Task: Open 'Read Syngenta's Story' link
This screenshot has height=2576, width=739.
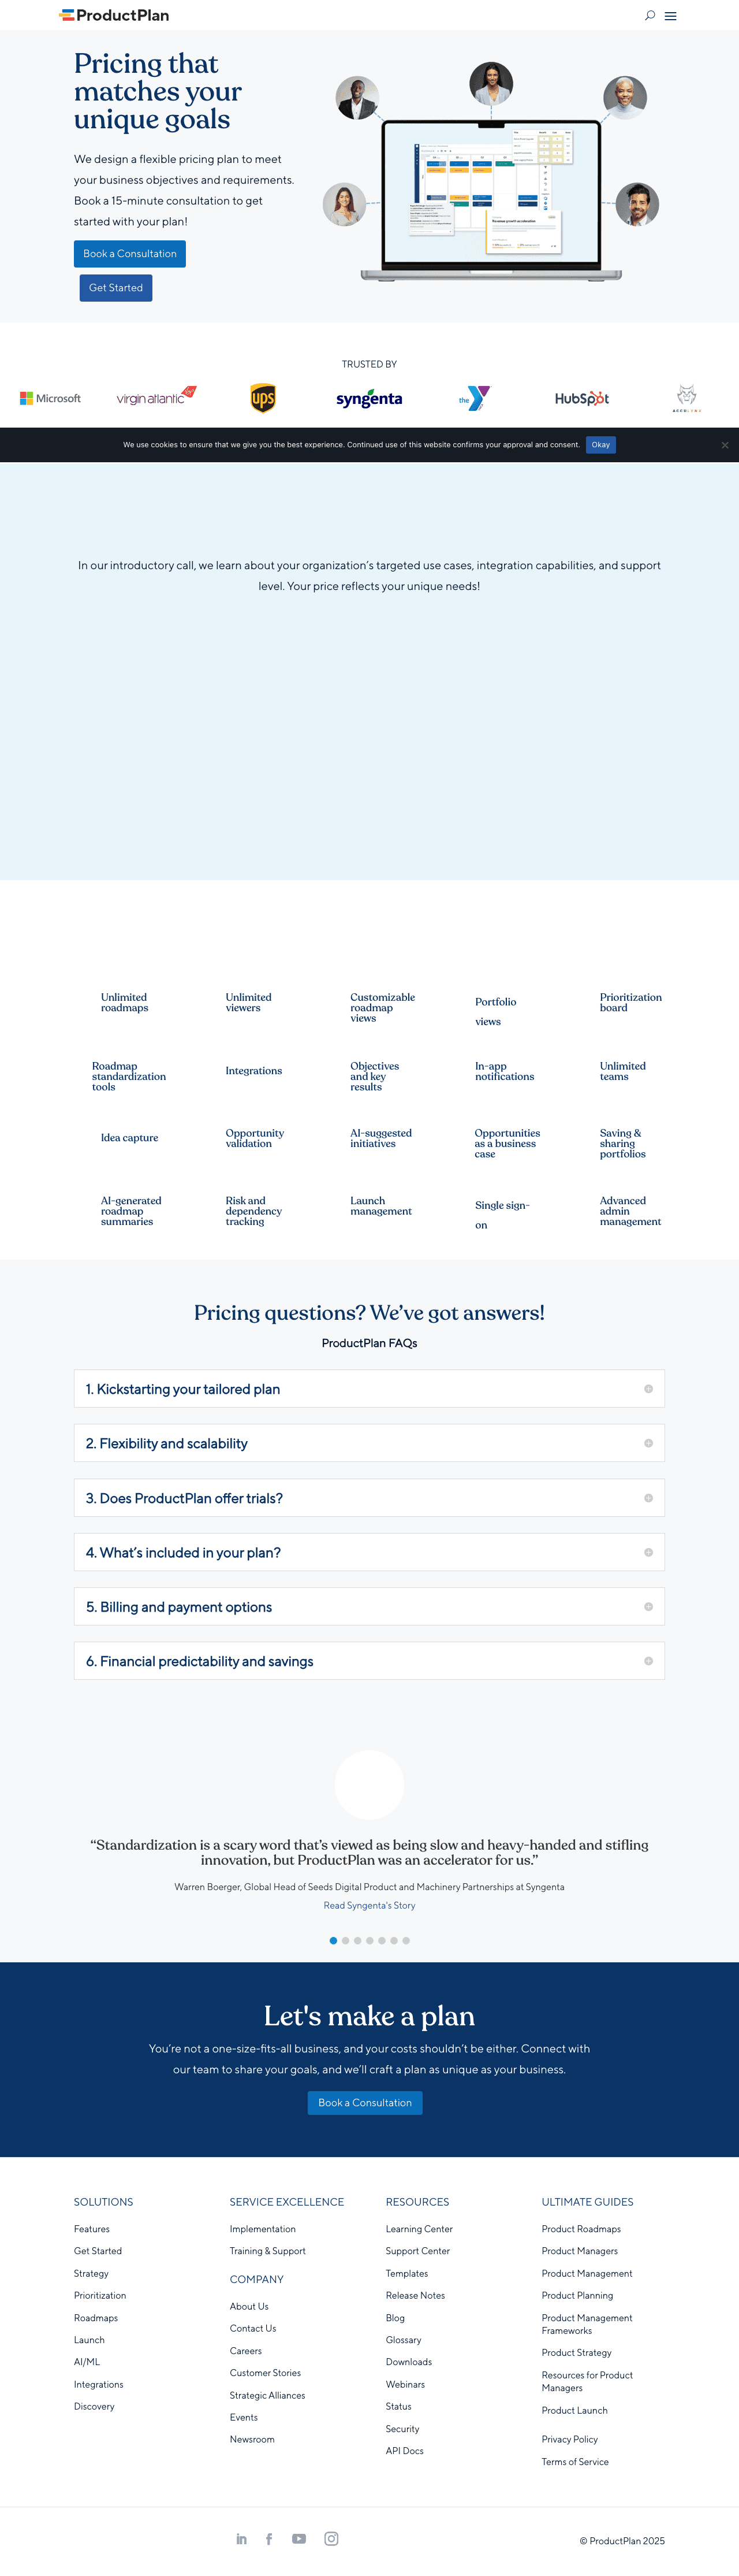Action: coord(368,1905)
